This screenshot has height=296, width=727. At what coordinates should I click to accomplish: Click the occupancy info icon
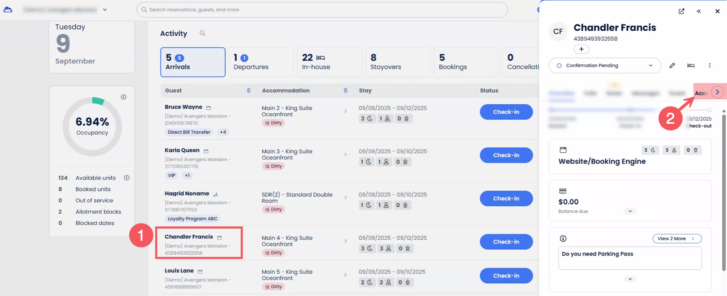click(124, 97)
